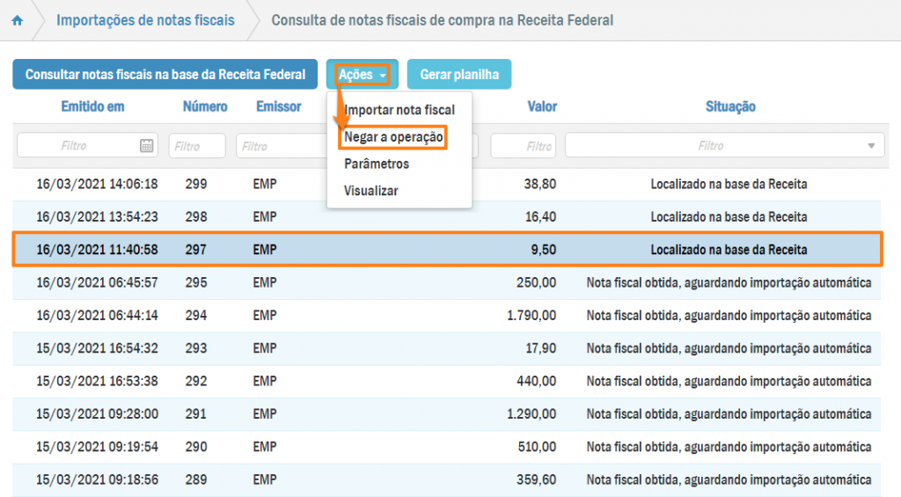The image size is (901, 497).
Task: Select Parâmetros in the Ações menu
Action: coord(377,164)
